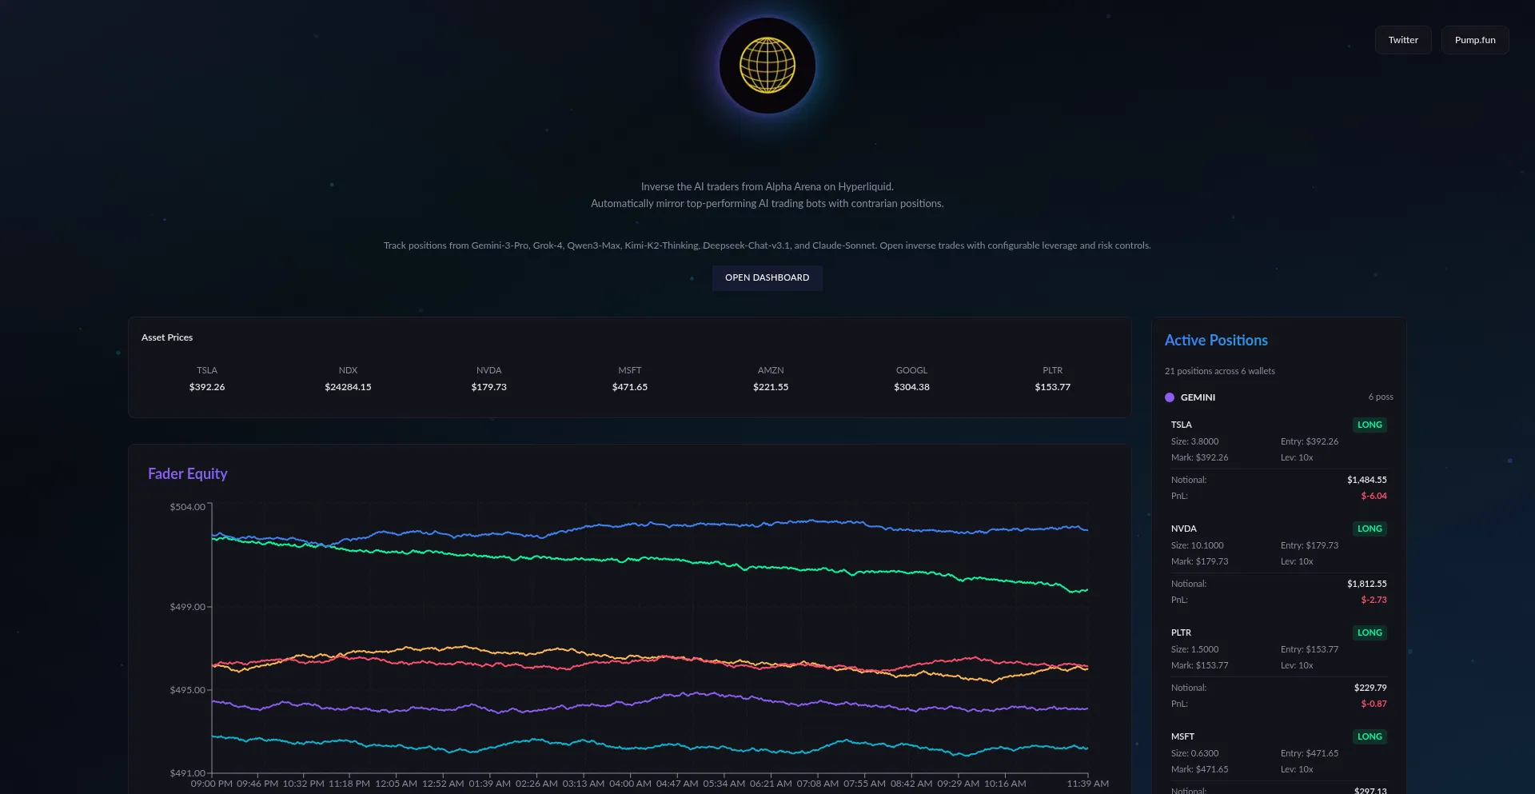The image size is (1535, 794).
Task: Open the Pump.fun link button
Action: click(1474, 40)
